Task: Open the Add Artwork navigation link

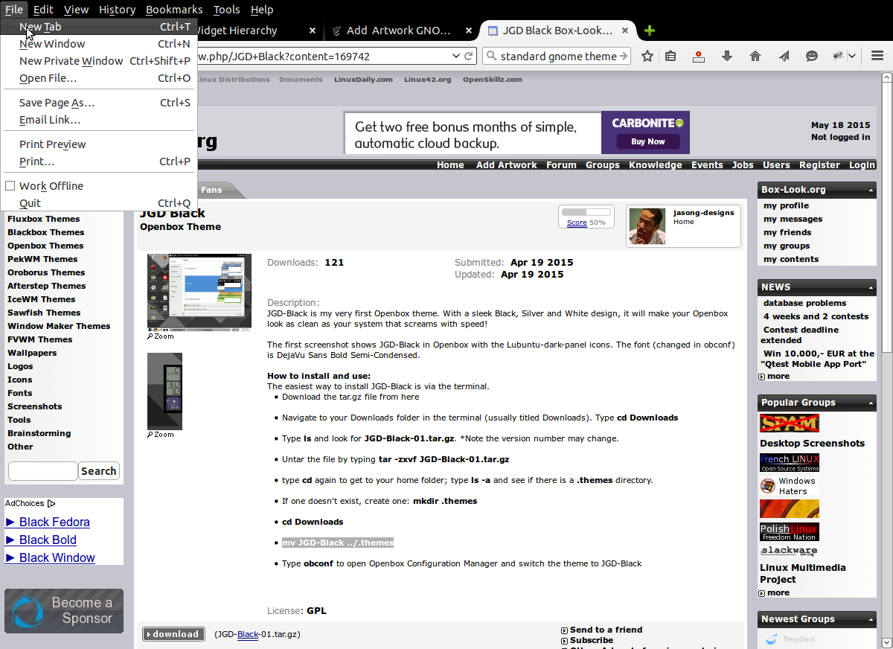Action: click(507, 165)
